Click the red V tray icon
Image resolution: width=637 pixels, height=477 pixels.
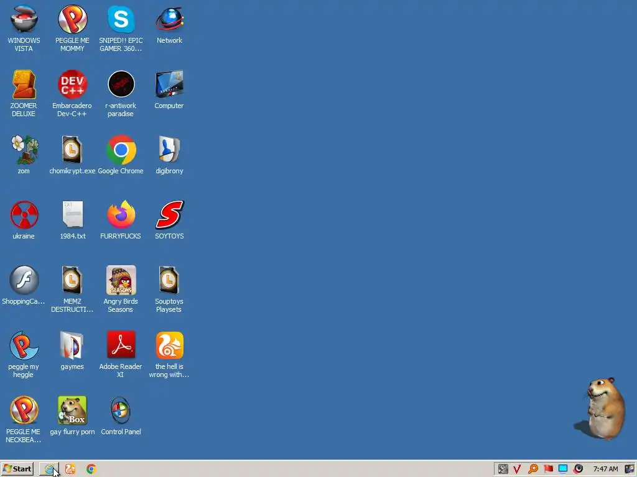pos(517,470)
